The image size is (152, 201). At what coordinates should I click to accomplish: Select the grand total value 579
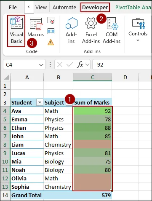tap(93, 195)
